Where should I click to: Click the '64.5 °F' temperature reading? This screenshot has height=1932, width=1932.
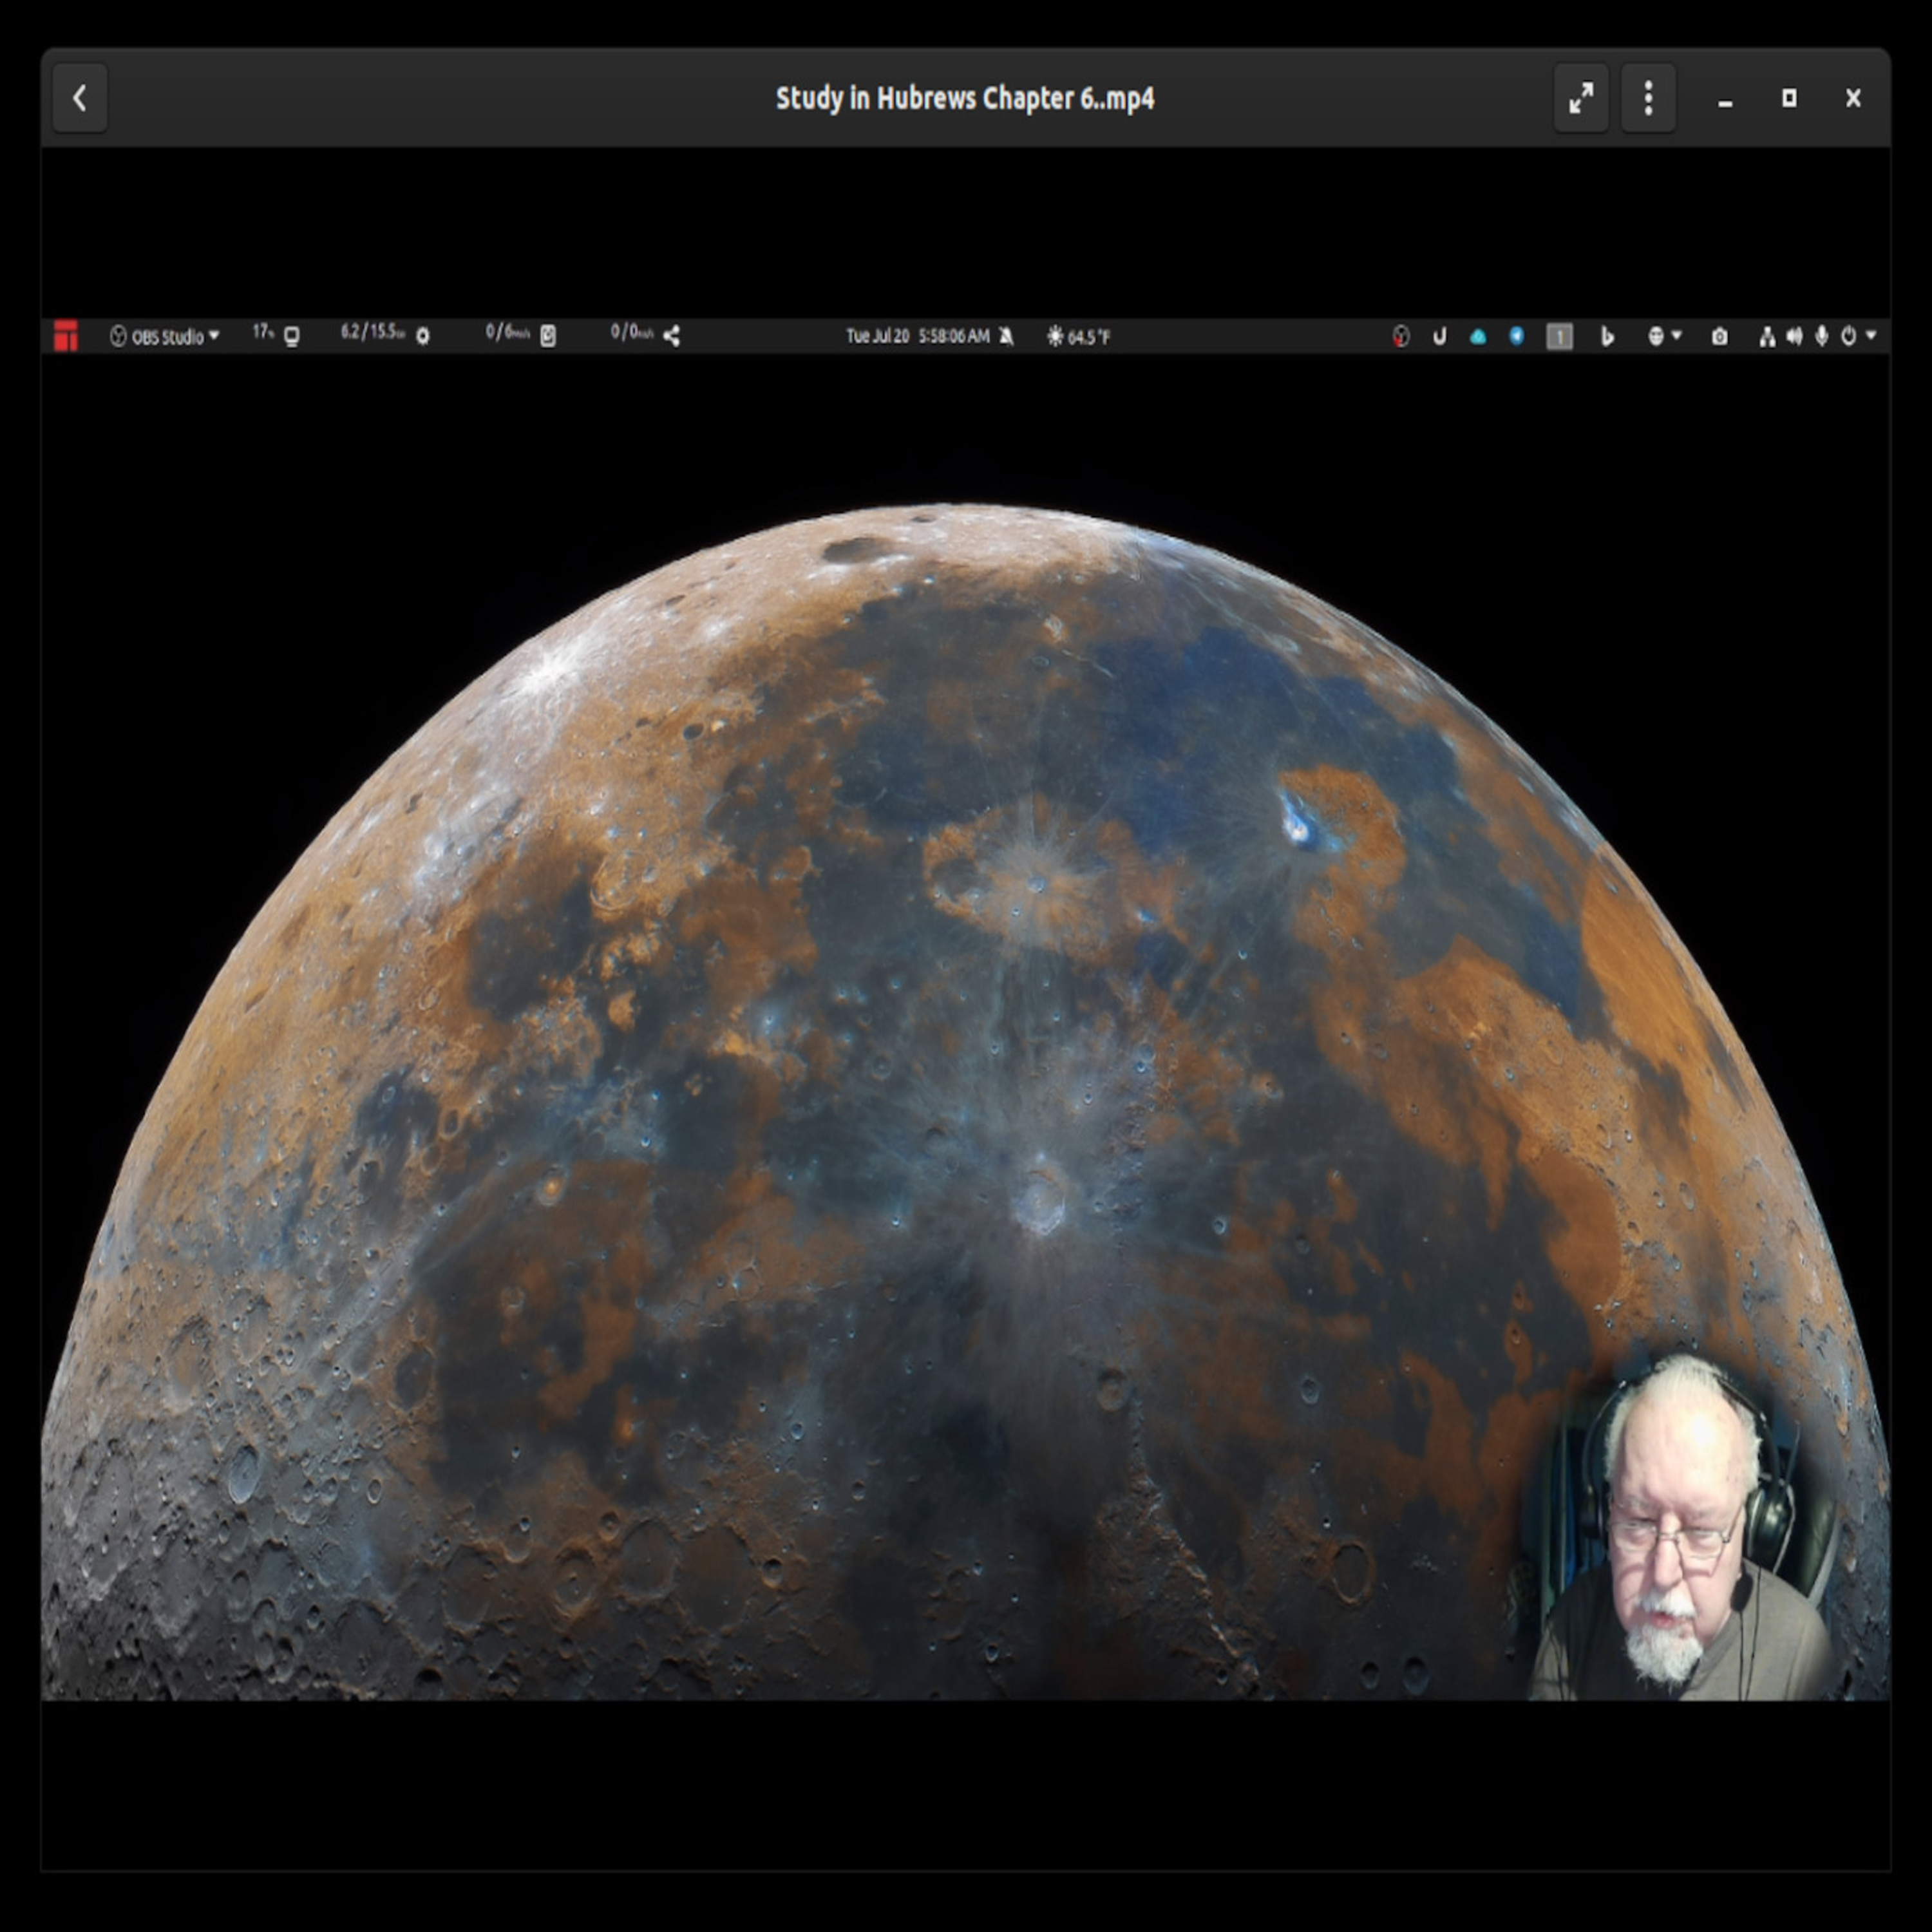pos(1089,338)
